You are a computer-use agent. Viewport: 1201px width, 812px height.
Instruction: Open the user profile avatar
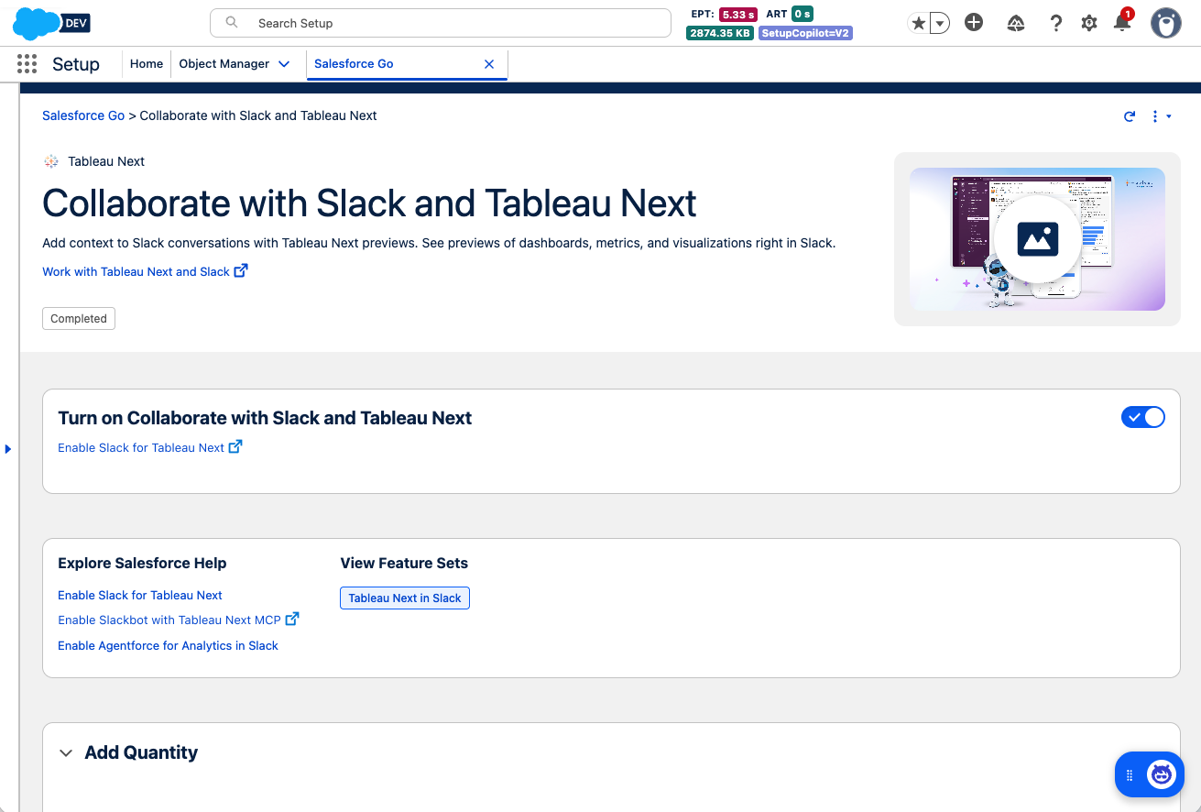point(1166,24)
